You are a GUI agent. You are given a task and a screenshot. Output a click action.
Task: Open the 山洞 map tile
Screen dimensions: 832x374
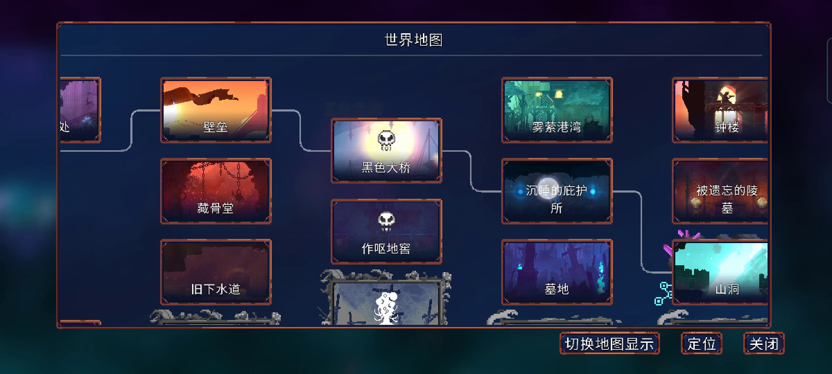(x=720, y=272)
